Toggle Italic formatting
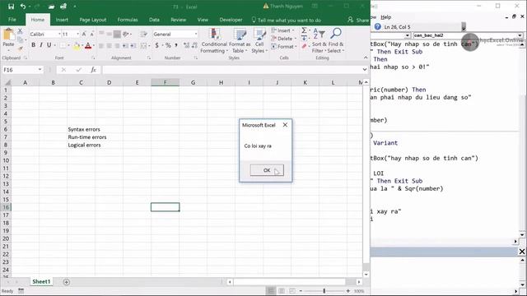Viewport: 527px width, 296px height. [41, 45]
